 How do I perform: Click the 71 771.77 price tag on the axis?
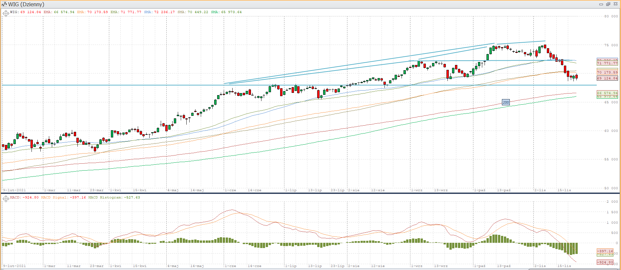point(607,63)
